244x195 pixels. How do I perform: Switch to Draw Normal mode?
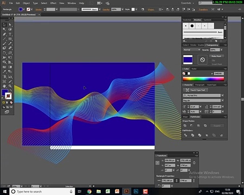[x=4, y=107]
